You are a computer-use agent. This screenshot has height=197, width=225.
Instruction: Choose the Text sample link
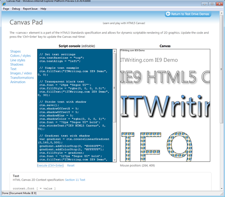point(13,69)
